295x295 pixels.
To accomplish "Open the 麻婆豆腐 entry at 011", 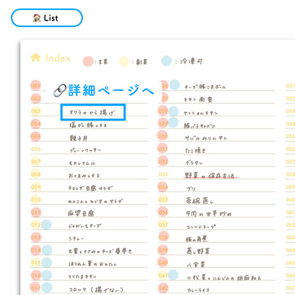I will coord(81,213).
